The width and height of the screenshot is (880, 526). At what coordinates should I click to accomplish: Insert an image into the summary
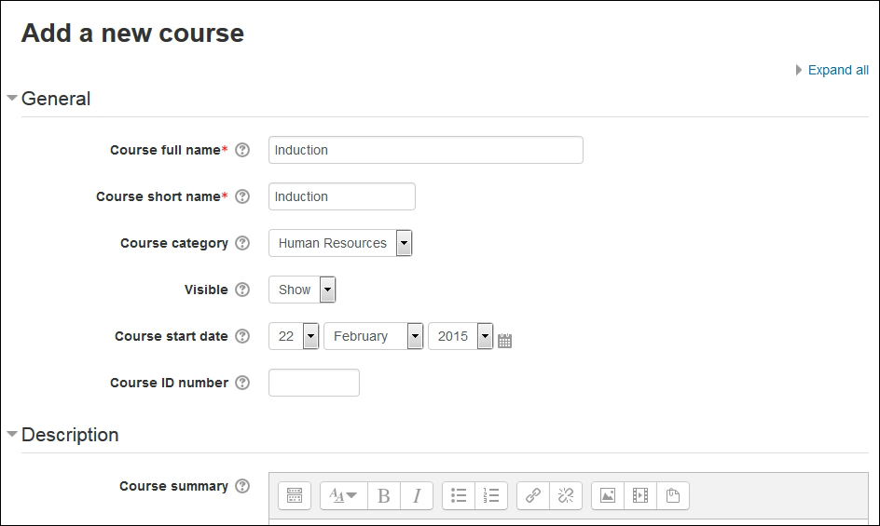pyautogui.click(x=608, y=495)
